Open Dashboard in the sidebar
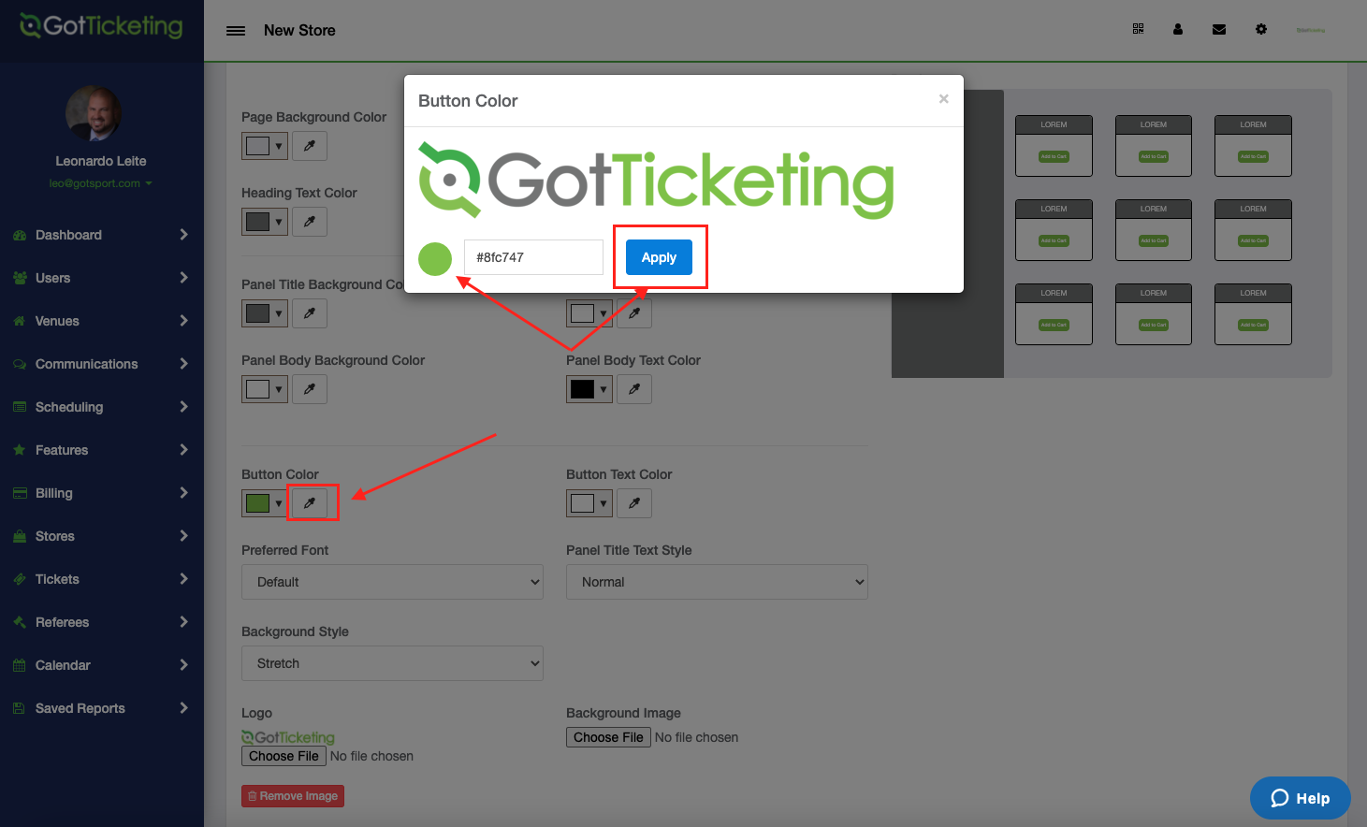 [101, 235]
